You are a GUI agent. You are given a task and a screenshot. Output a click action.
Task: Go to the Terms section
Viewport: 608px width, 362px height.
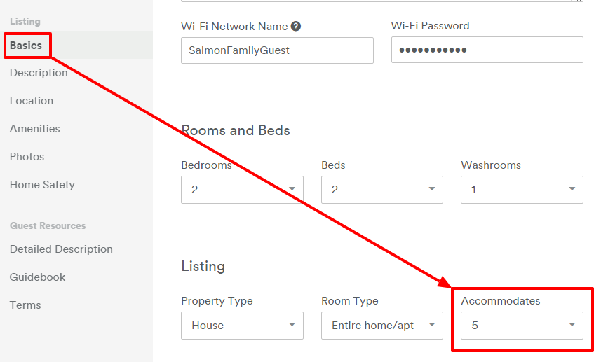(x=25, y=305)
